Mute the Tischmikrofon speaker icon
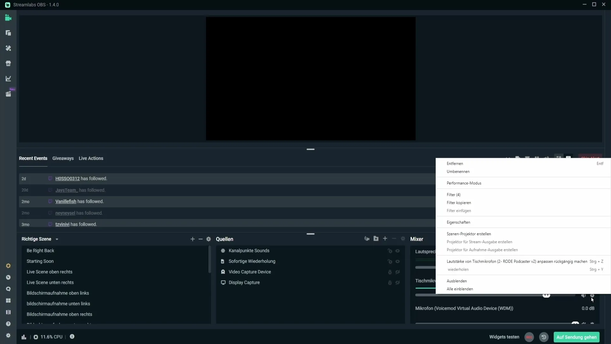611x344 pixels. pyautogui.click(x=583, y=296)
